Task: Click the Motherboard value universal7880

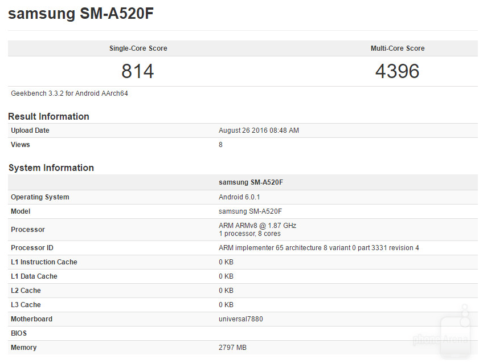Action: click(x=240, y=319)
